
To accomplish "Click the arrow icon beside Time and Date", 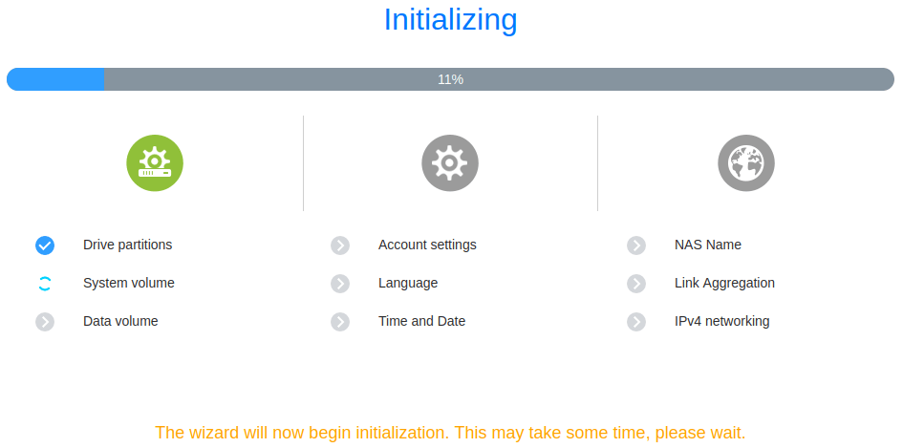I will pyautogui.click(x=340, y=321).
